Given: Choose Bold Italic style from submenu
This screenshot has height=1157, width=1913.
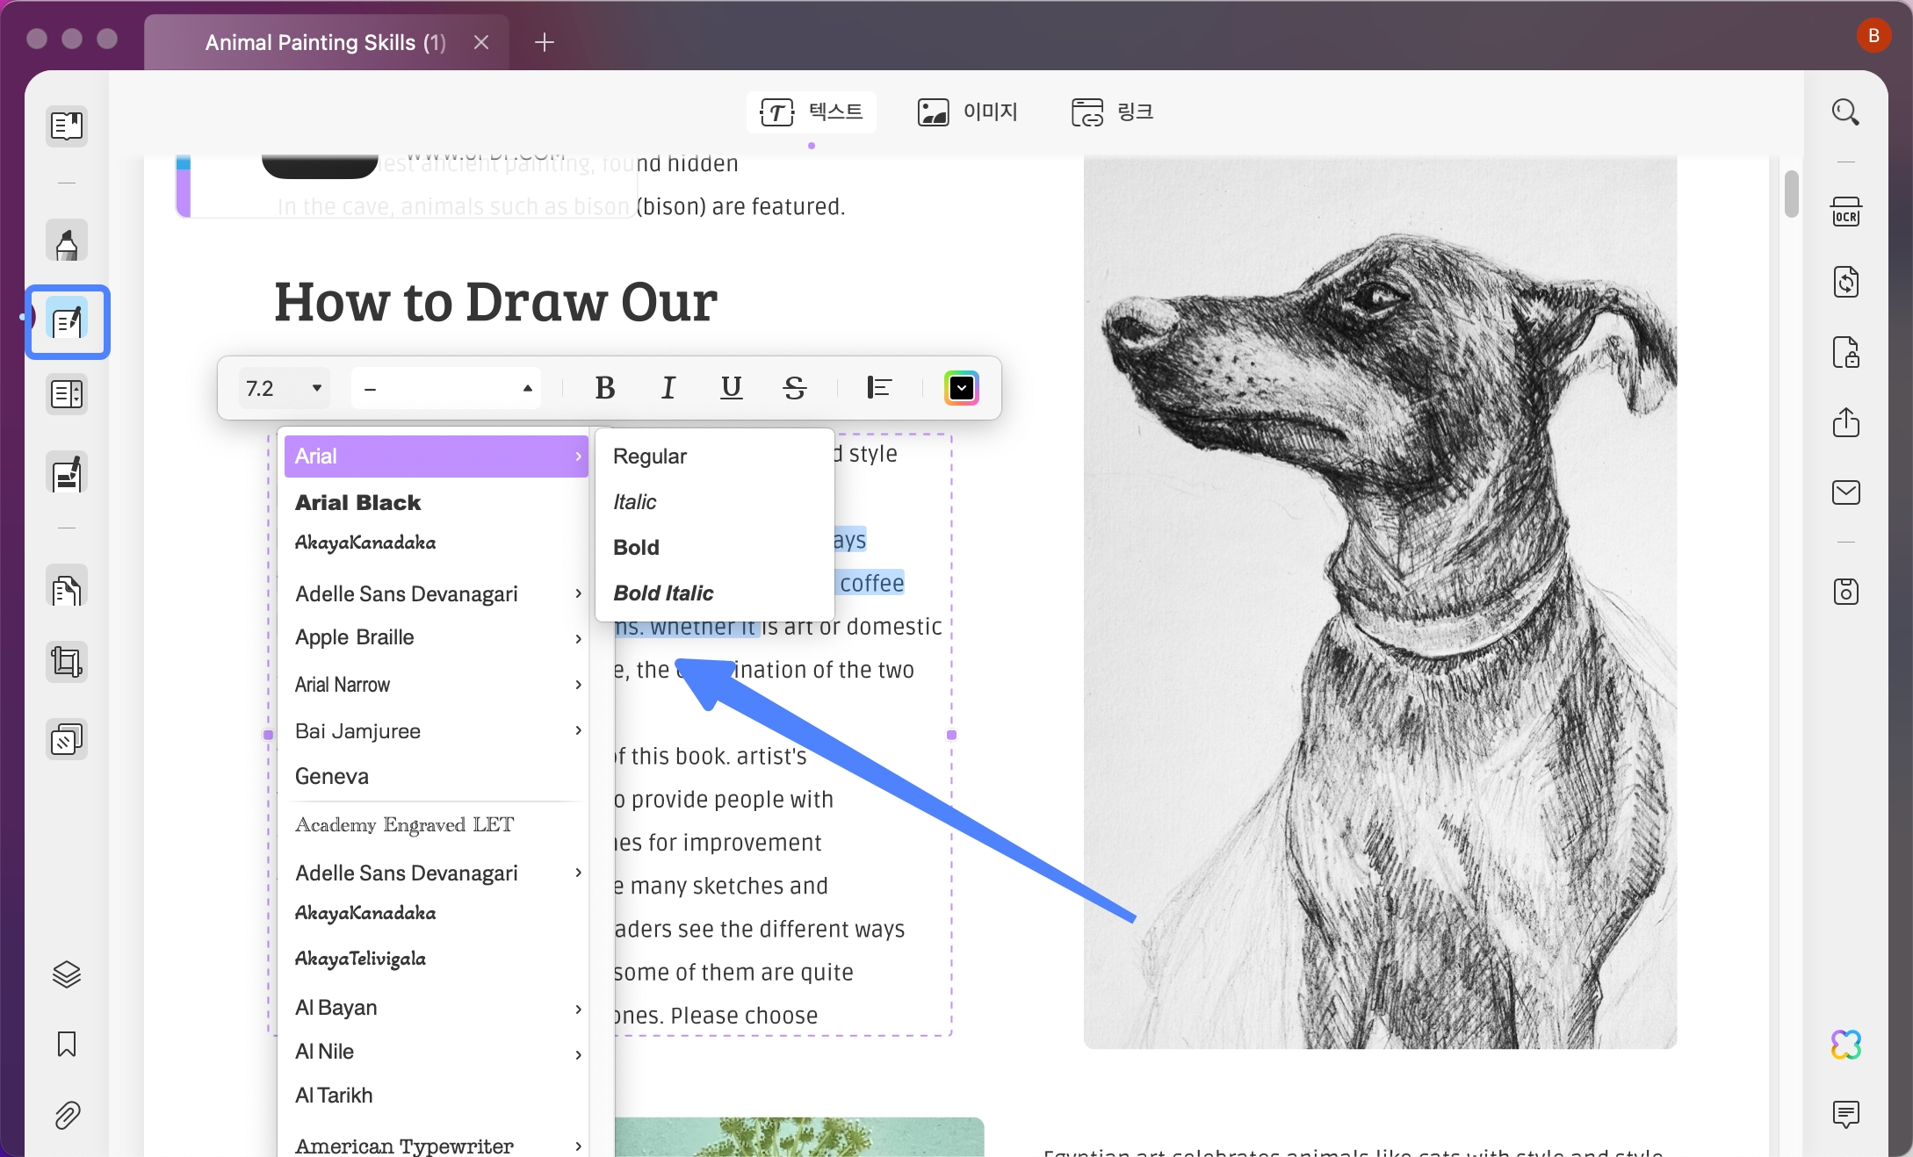Looking at the screenshot, I should click(663, 593).
